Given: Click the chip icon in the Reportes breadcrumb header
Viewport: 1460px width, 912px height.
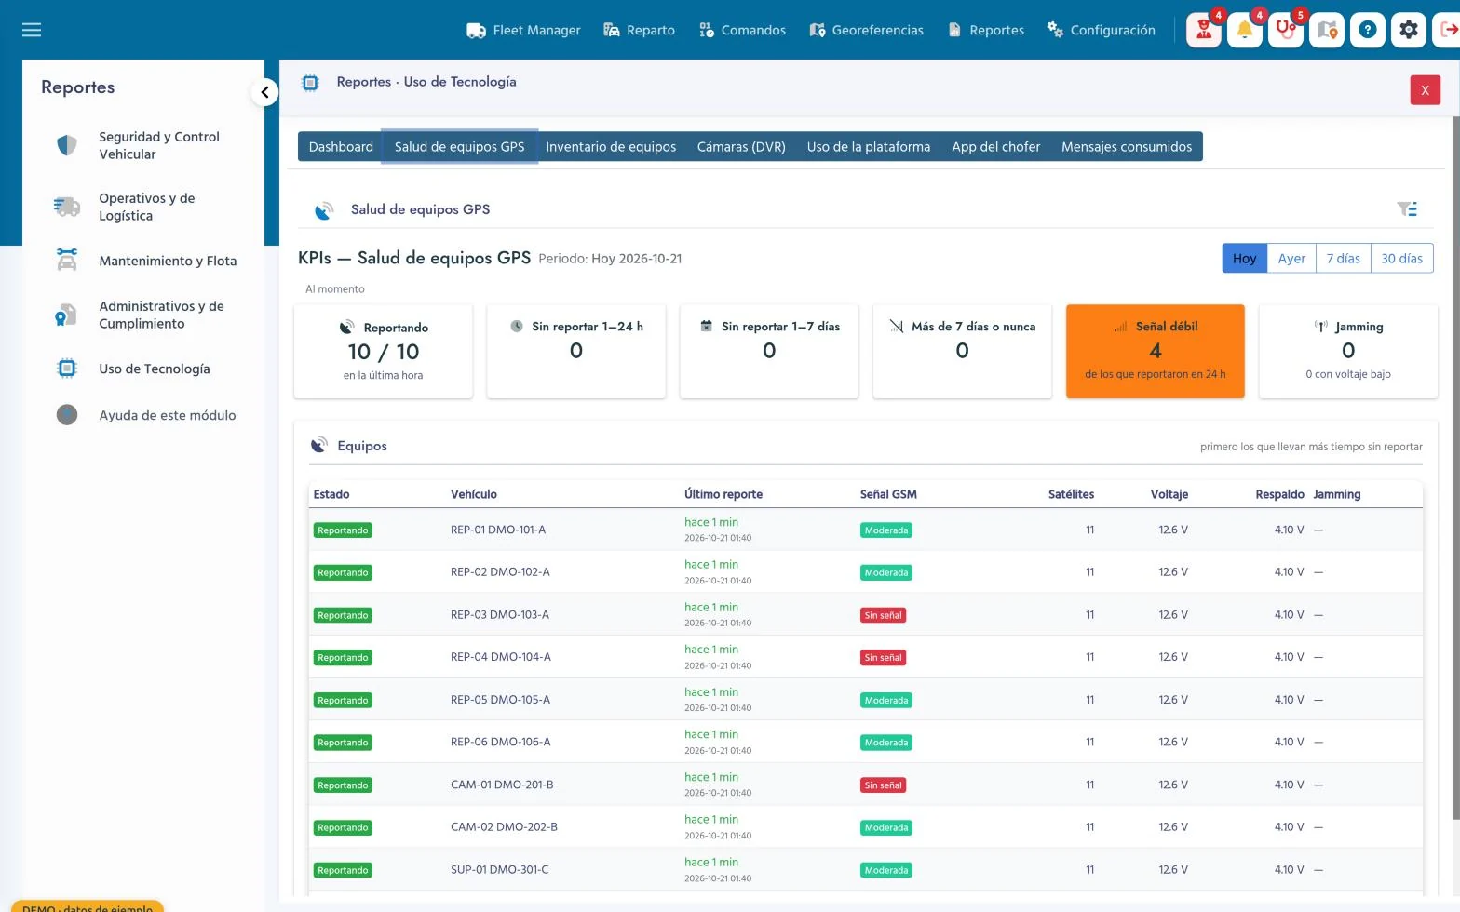Looking at the screenshot, I should [x=310, y=83].
